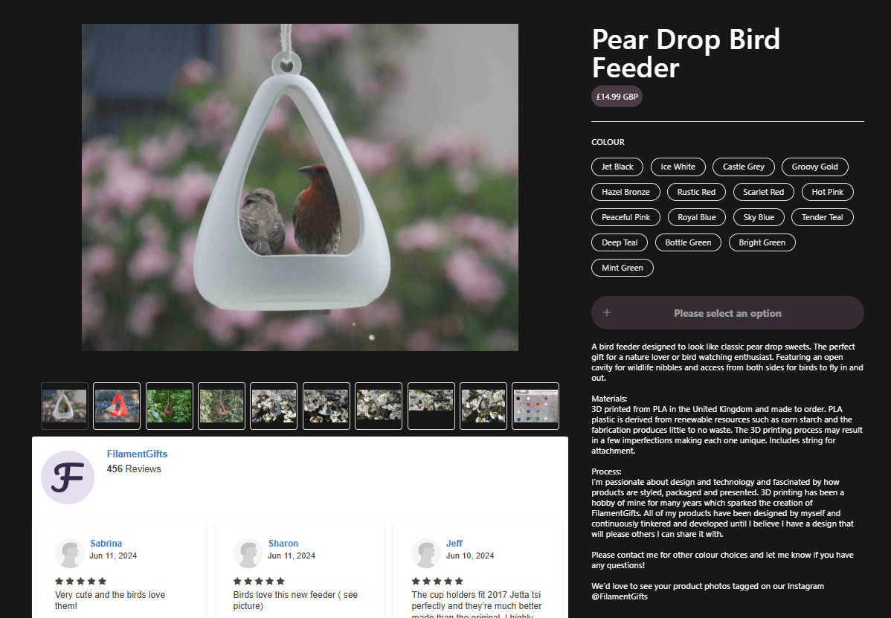Click a star in Sabrina's five-star rating
891x618 pixels.
(x=80, y=581)
